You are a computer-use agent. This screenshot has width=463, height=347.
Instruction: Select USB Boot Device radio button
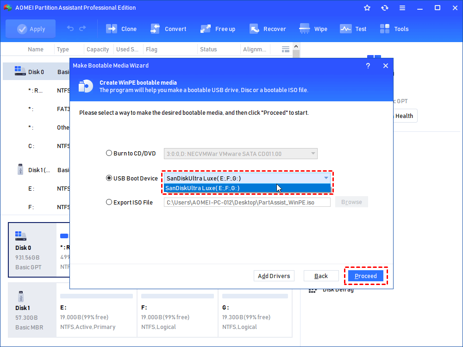pos(109,178)
